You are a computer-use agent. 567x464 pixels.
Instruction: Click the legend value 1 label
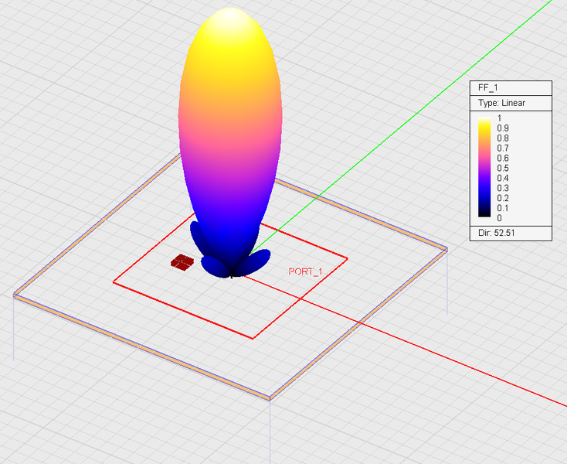click(x=499, y=118)
